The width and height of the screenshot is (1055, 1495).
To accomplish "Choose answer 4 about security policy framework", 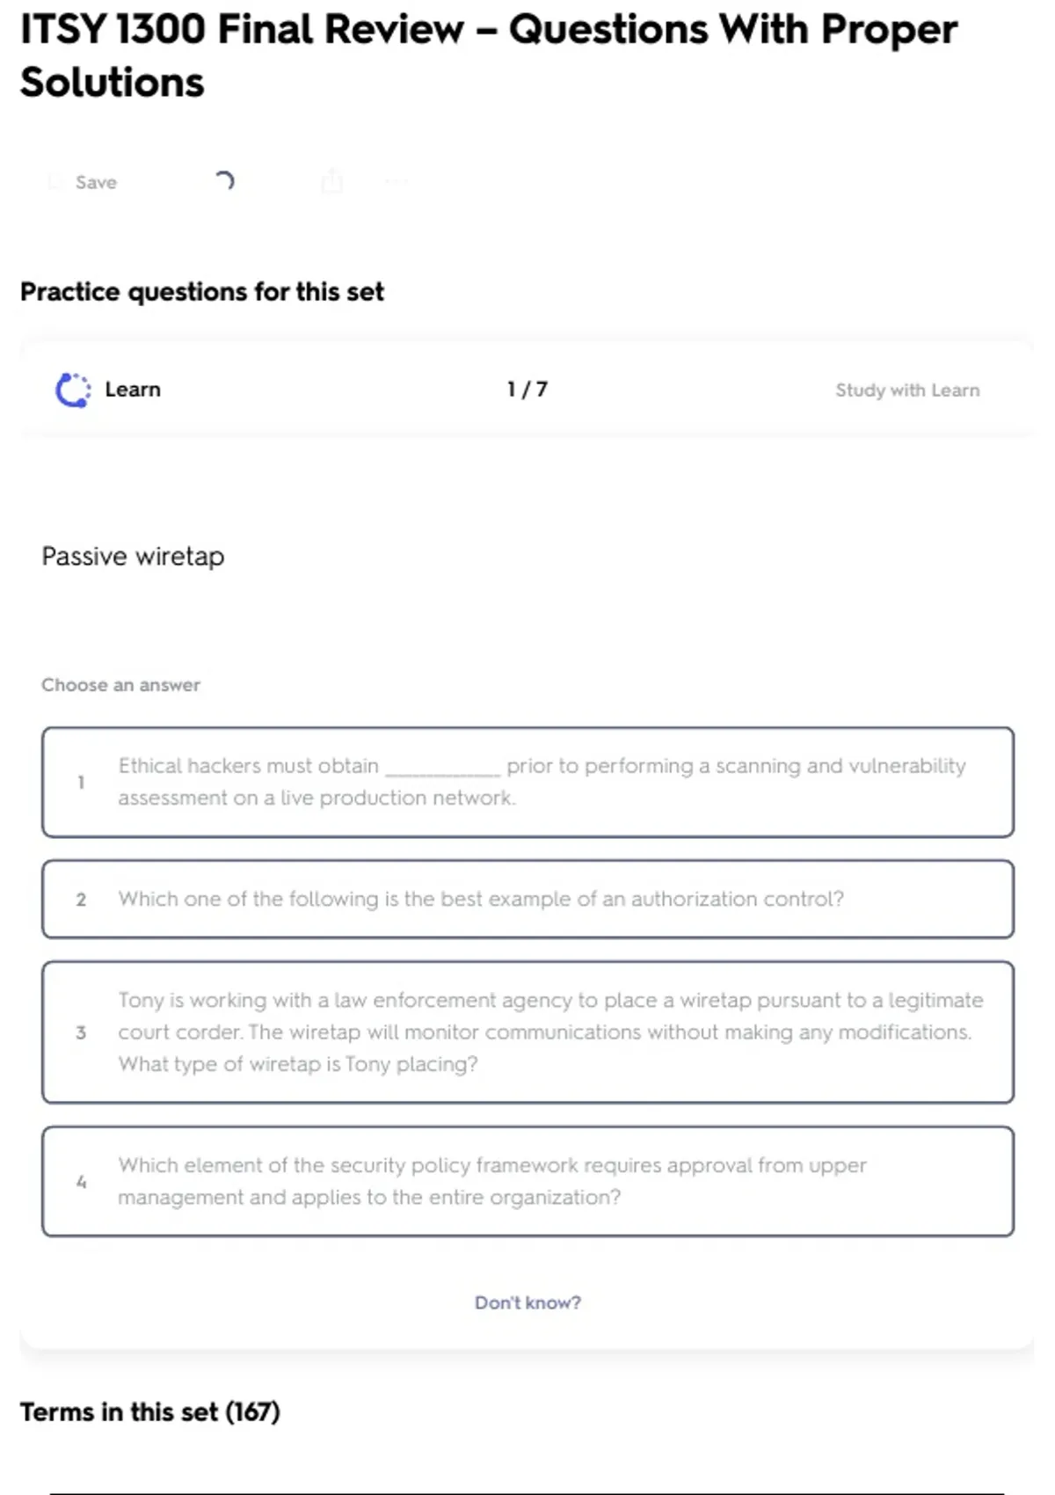I will point(527,1181).
